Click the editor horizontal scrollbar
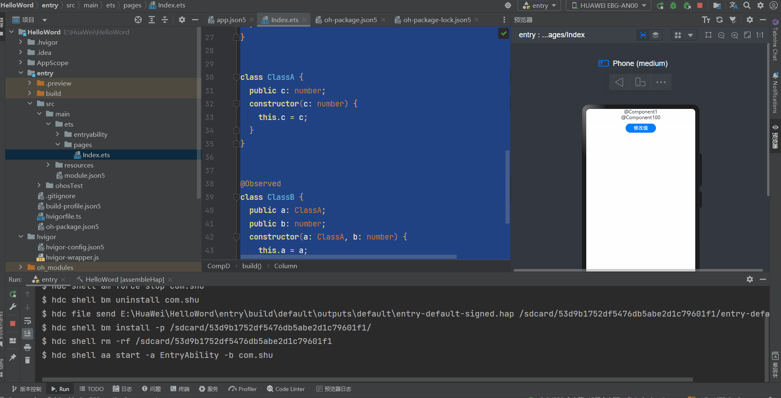 tap(348, 257)
